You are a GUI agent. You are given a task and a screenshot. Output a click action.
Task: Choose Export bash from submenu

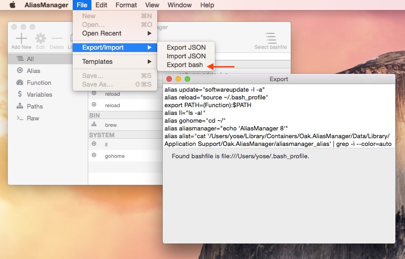coord(186,65)
